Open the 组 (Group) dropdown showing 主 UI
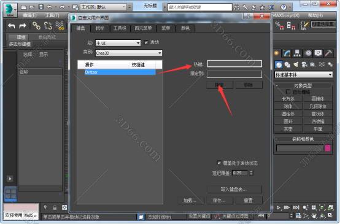Viewport: 340px width, 224px height. click(118, 43)
